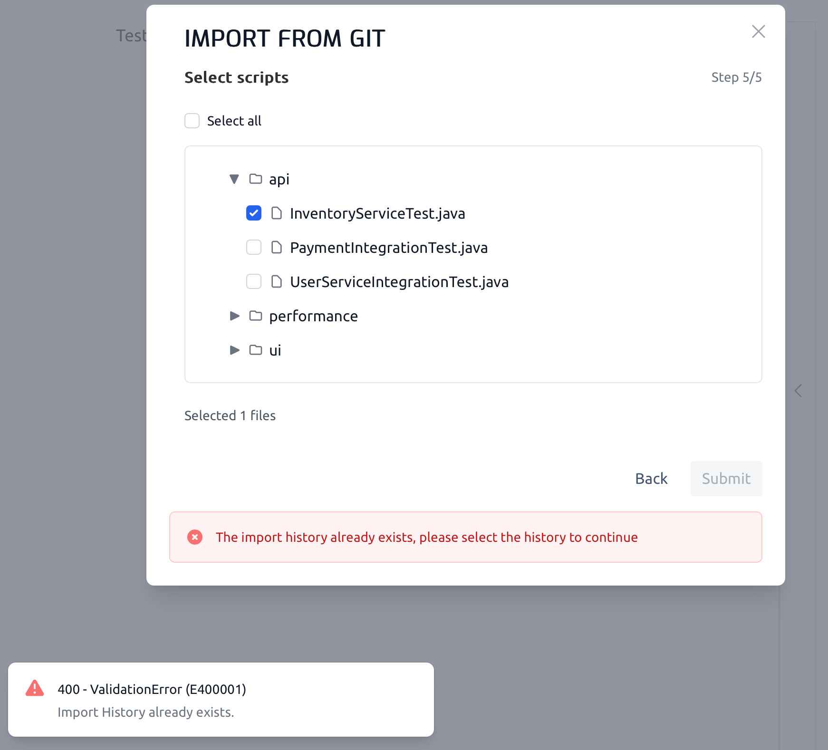Click the red error circle icon in banner

click(x=195, y=537)
